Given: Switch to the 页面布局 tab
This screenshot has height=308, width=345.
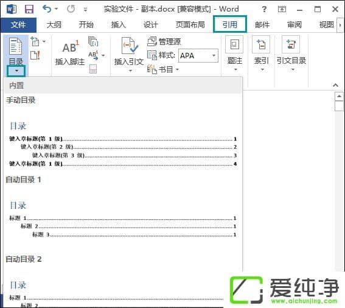Looking at the screenshot, I should coord(190,25).
